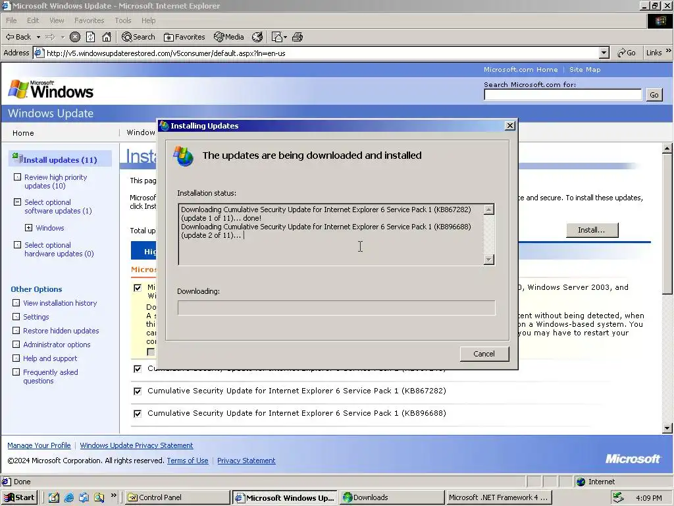
Task: Open the View menu
Action: point(57,20)
